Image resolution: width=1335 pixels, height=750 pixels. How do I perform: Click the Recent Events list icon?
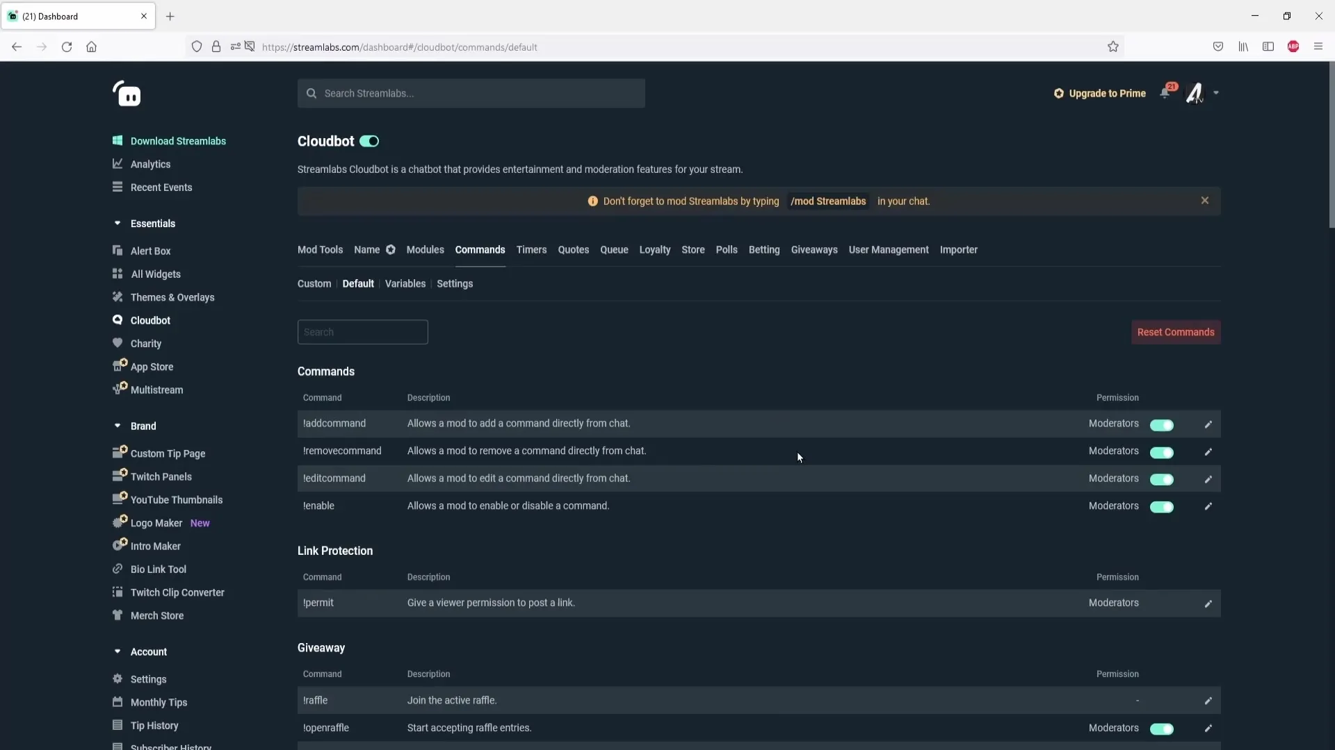118,187
